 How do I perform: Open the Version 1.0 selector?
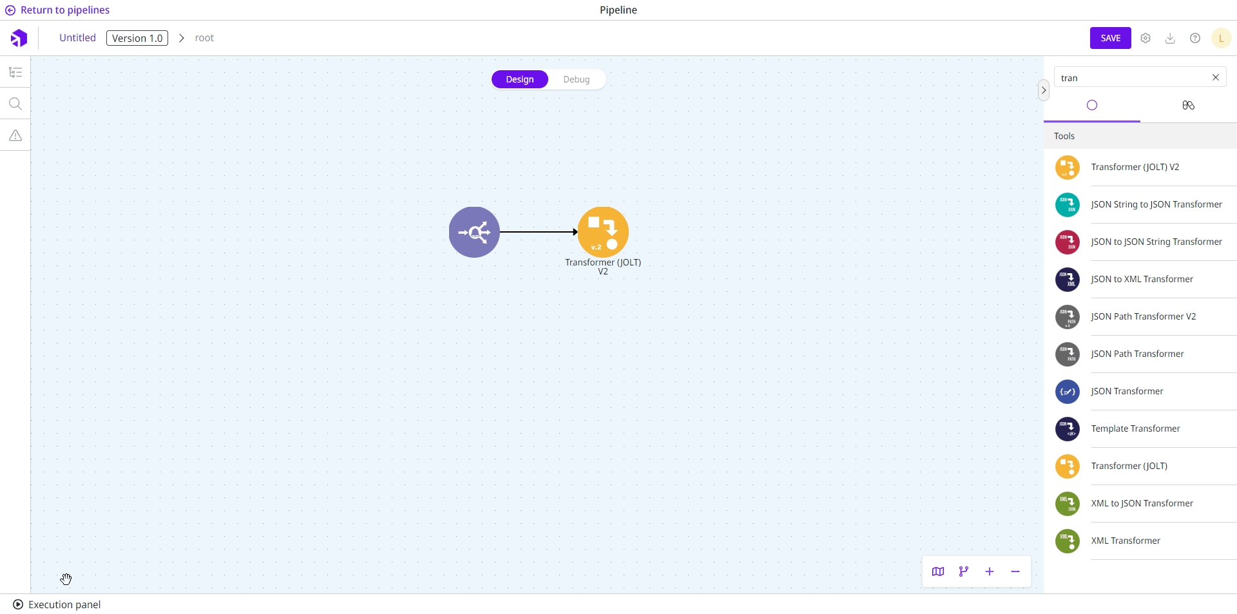coord(137,38)
